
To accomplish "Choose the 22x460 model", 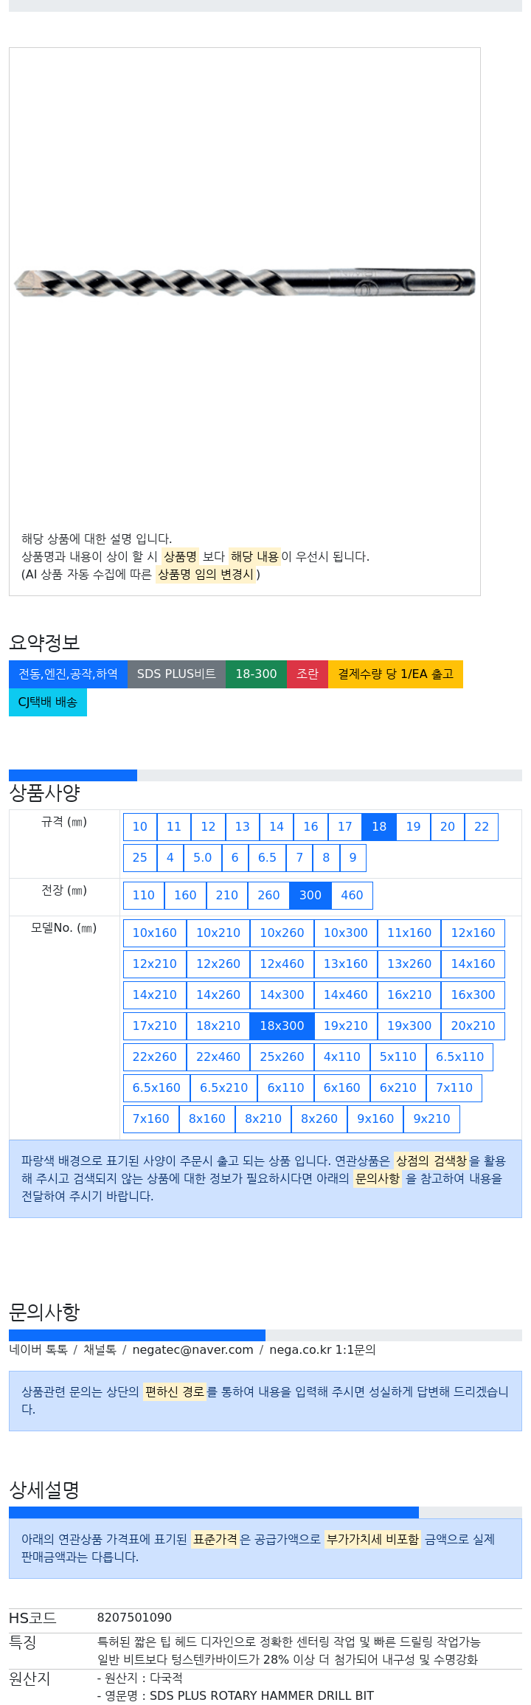I will coord(218,1057).
